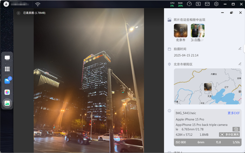
Task: Click the albums picture icon beside 照片在这些相册中出现
Action: (169, 20)
